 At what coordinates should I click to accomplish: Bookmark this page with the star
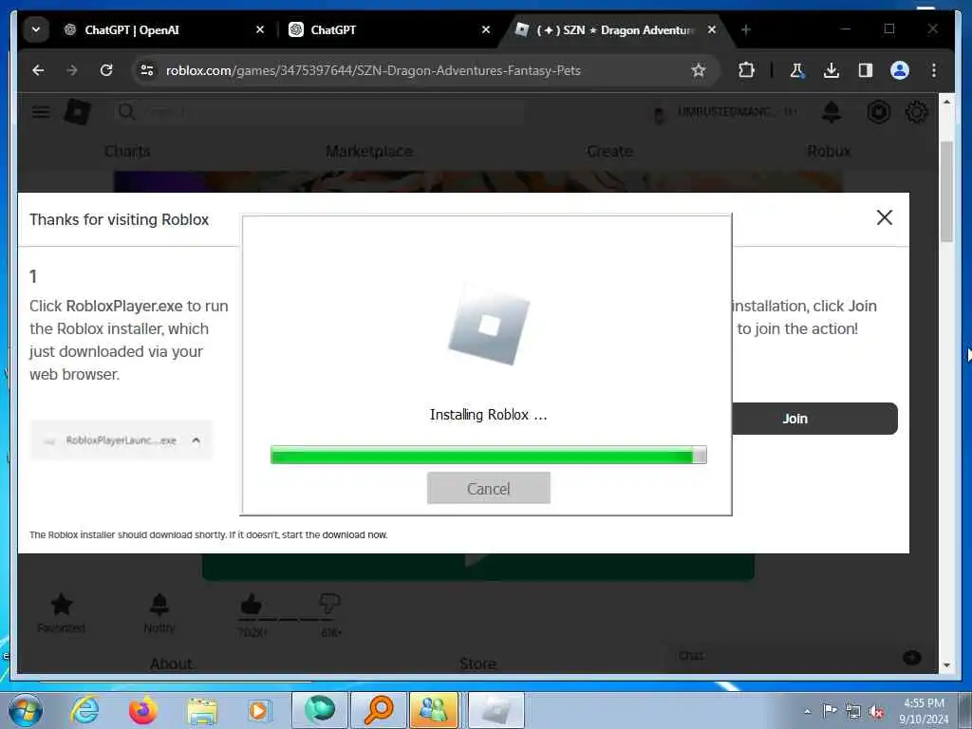(x=699, y=70)
